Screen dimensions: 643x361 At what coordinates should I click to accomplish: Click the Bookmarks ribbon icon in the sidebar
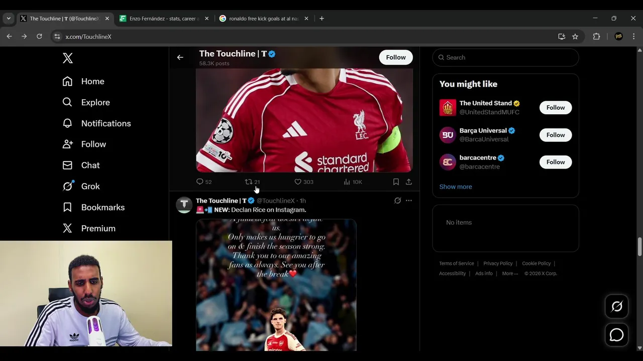68,207
